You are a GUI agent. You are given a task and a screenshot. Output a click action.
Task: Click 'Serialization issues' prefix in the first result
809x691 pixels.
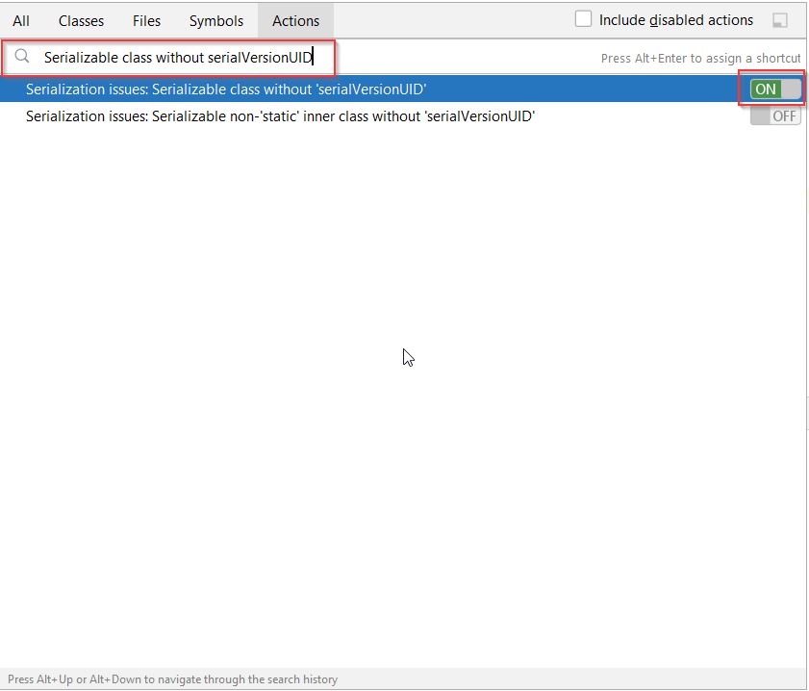pos(86,90)
